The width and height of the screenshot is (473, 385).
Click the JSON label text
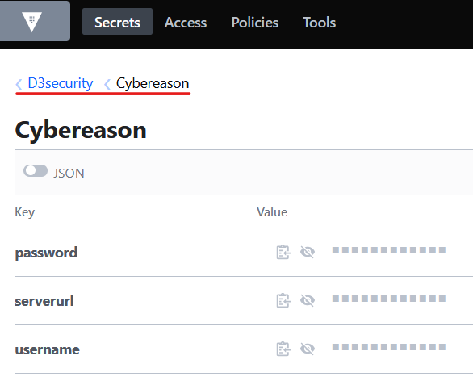click(x=69, y=174)
